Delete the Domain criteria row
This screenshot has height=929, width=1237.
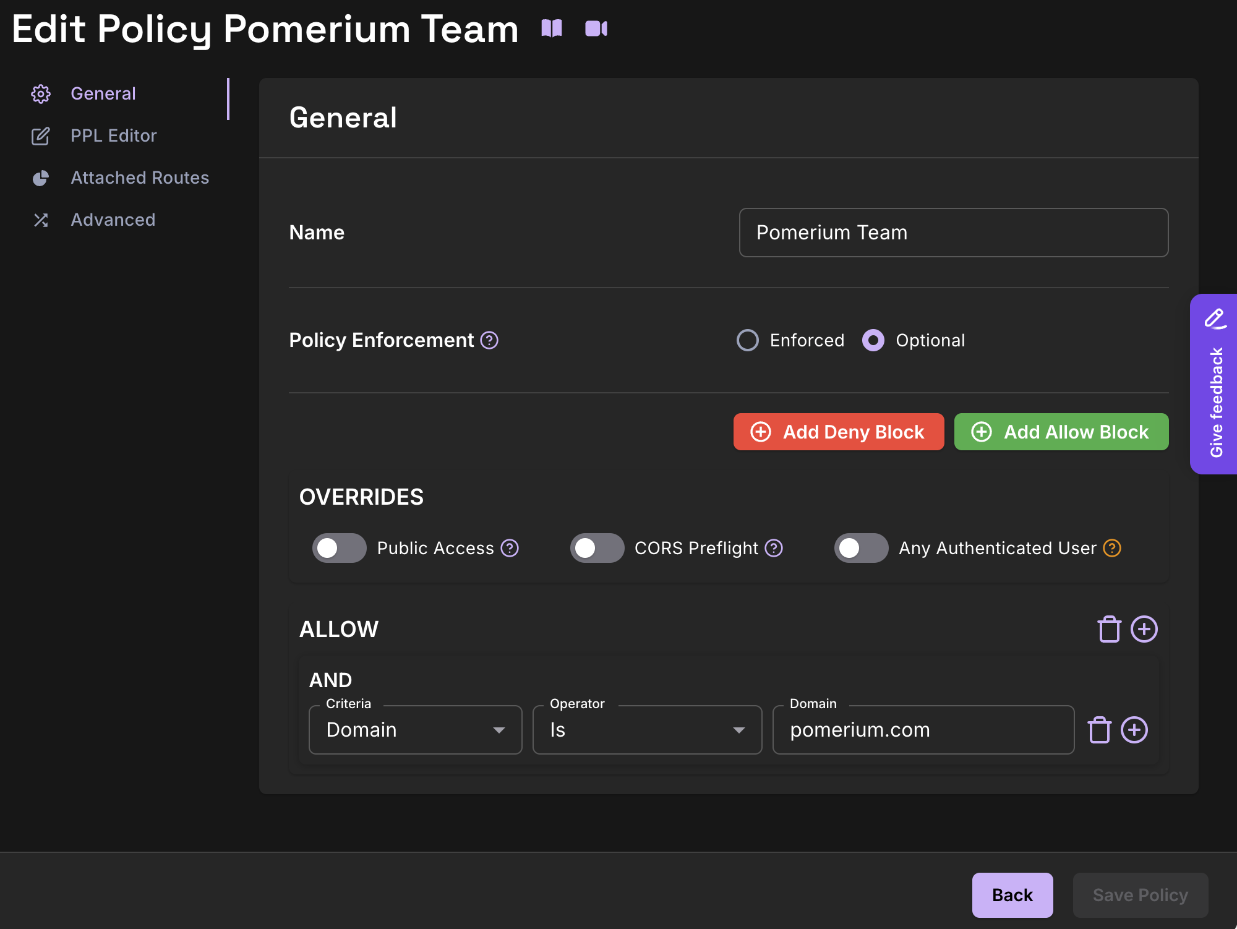click(x=1100, y=730)
